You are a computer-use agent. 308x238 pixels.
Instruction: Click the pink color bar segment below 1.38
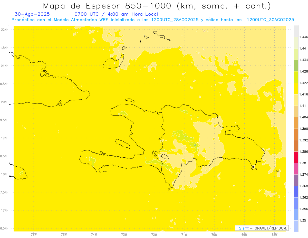tap(296, 169)
